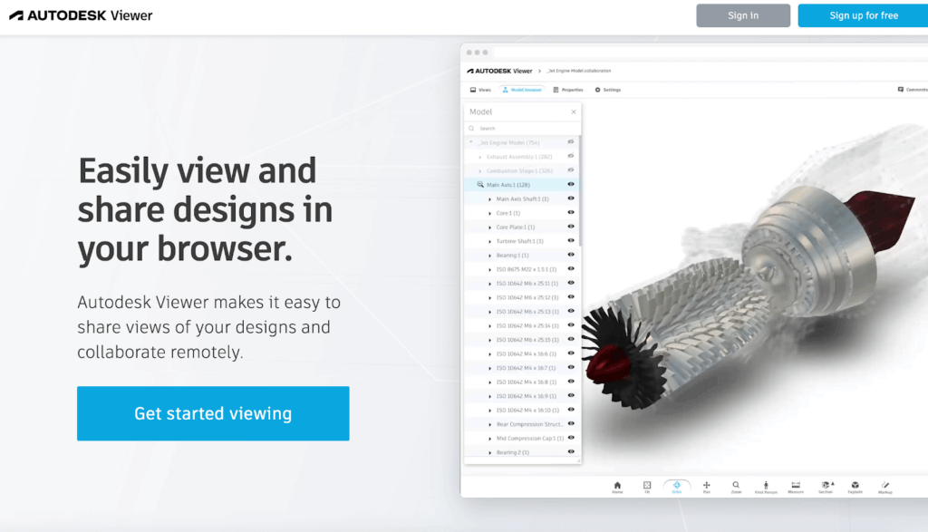The image size is (928, 532).
Task: Hide the Turbine Shaft:1 component
Action: [x=569, y=240]
